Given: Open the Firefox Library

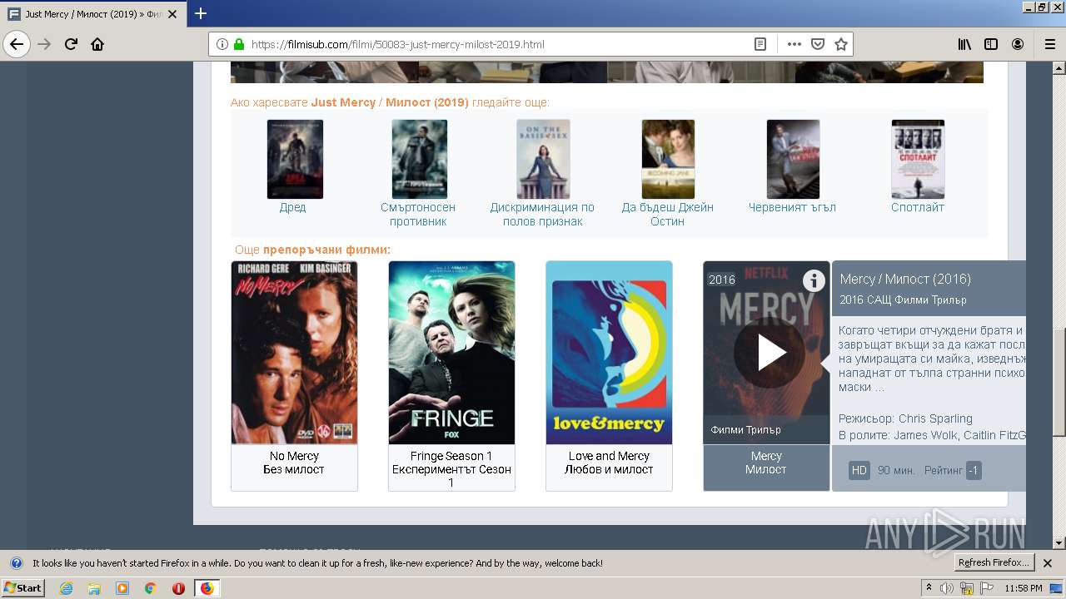Looking at the screenshot, I should (964, 44).
